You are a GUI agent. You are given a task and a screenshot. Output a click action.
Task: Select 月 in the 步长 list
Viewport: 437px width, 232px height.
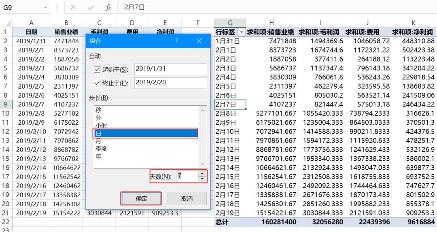(98, 141)
